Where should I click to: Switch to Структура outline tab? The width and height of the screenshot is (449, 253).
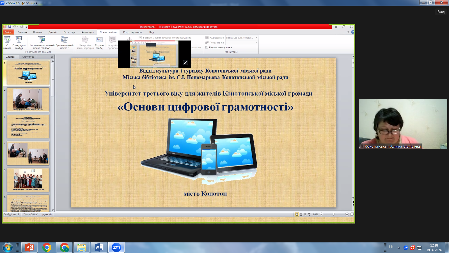click(28, 57)
